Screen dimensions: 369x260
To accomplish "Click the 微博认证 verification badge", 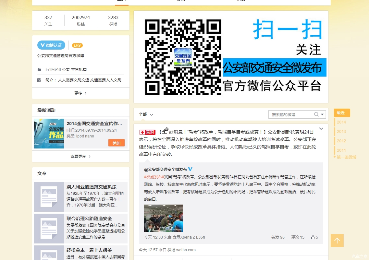I will 51,45.
